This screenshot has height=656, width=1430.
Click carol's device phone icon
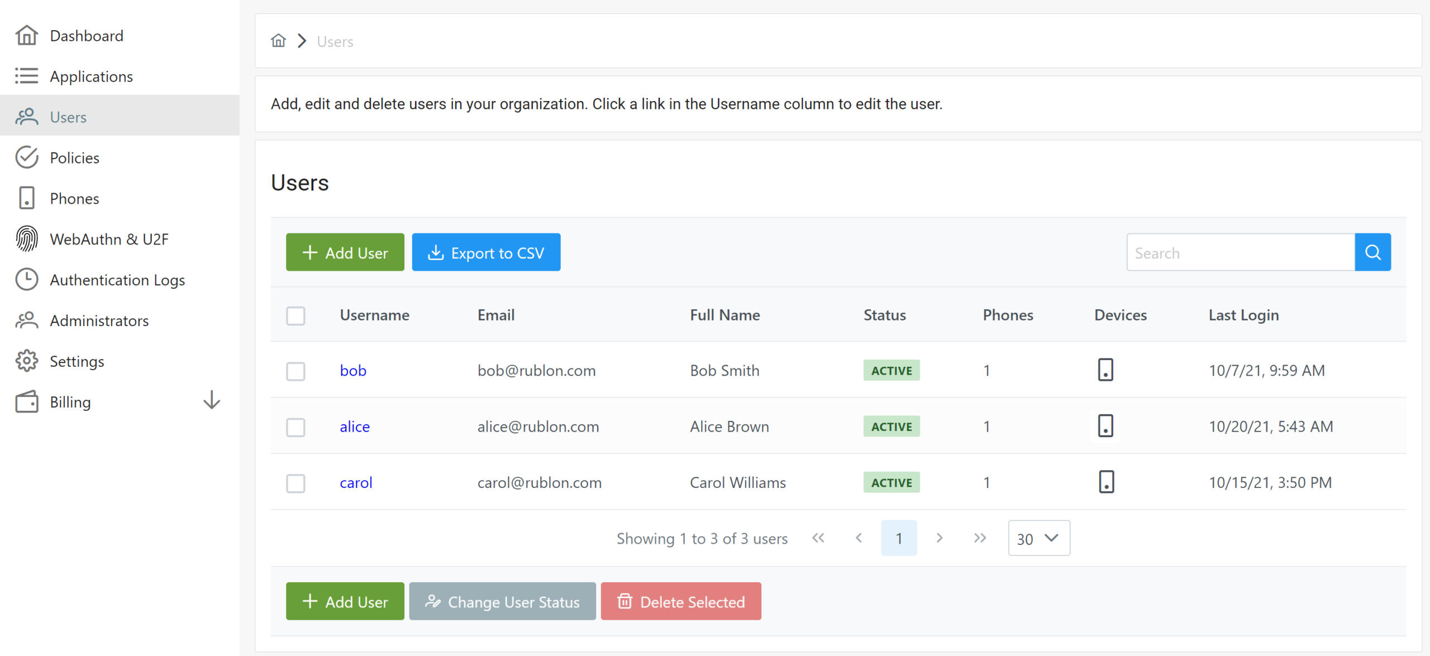[1105, 482]
